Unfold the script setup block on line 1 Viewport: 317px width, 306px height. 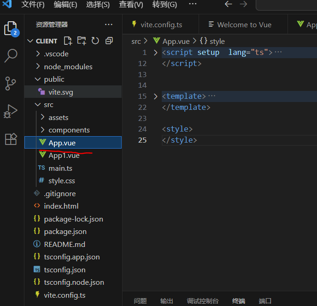pos(155,53)
